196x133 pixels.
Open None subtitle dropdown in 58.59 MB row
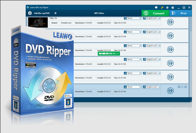(134, 87)
